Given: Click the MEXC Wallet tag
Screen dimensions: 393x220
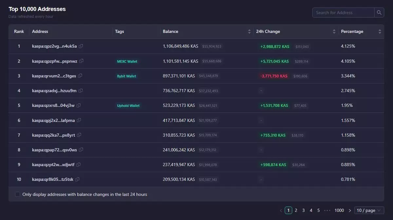Looking at the screenshot, I should point(127,61).
